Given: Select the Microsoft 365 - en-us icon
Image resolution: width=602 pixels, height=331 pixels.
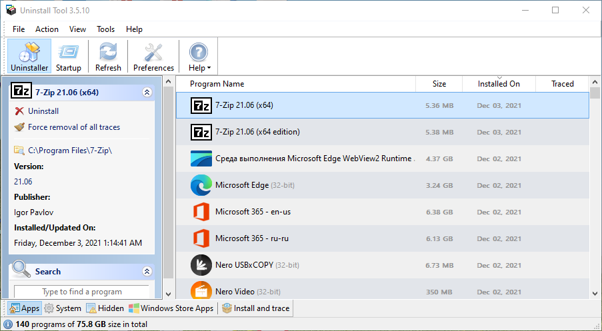Looking at the screenshot, I should coord(201,212).
